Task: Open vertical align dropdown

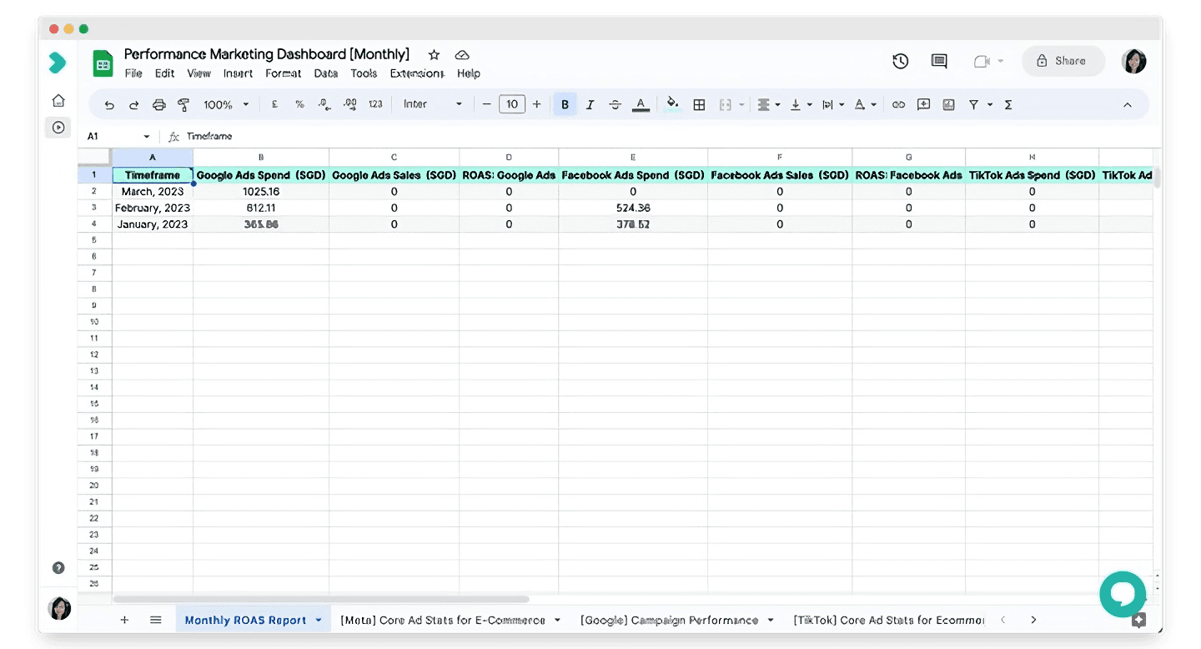Action: pos(801,105)
